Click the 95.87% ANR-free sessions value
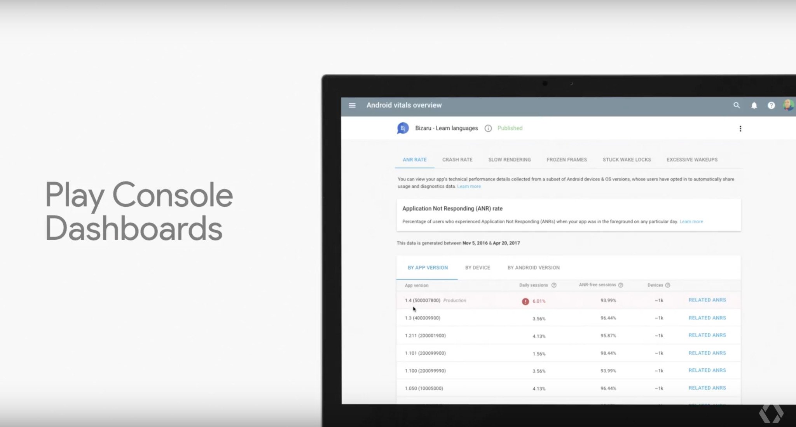The image size is (796, 427). (608, 336)
